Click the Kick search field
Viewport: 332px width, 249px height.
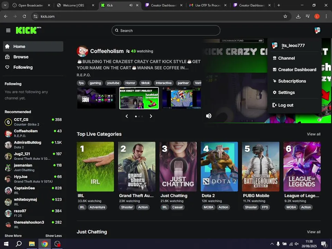click(166, 30)
